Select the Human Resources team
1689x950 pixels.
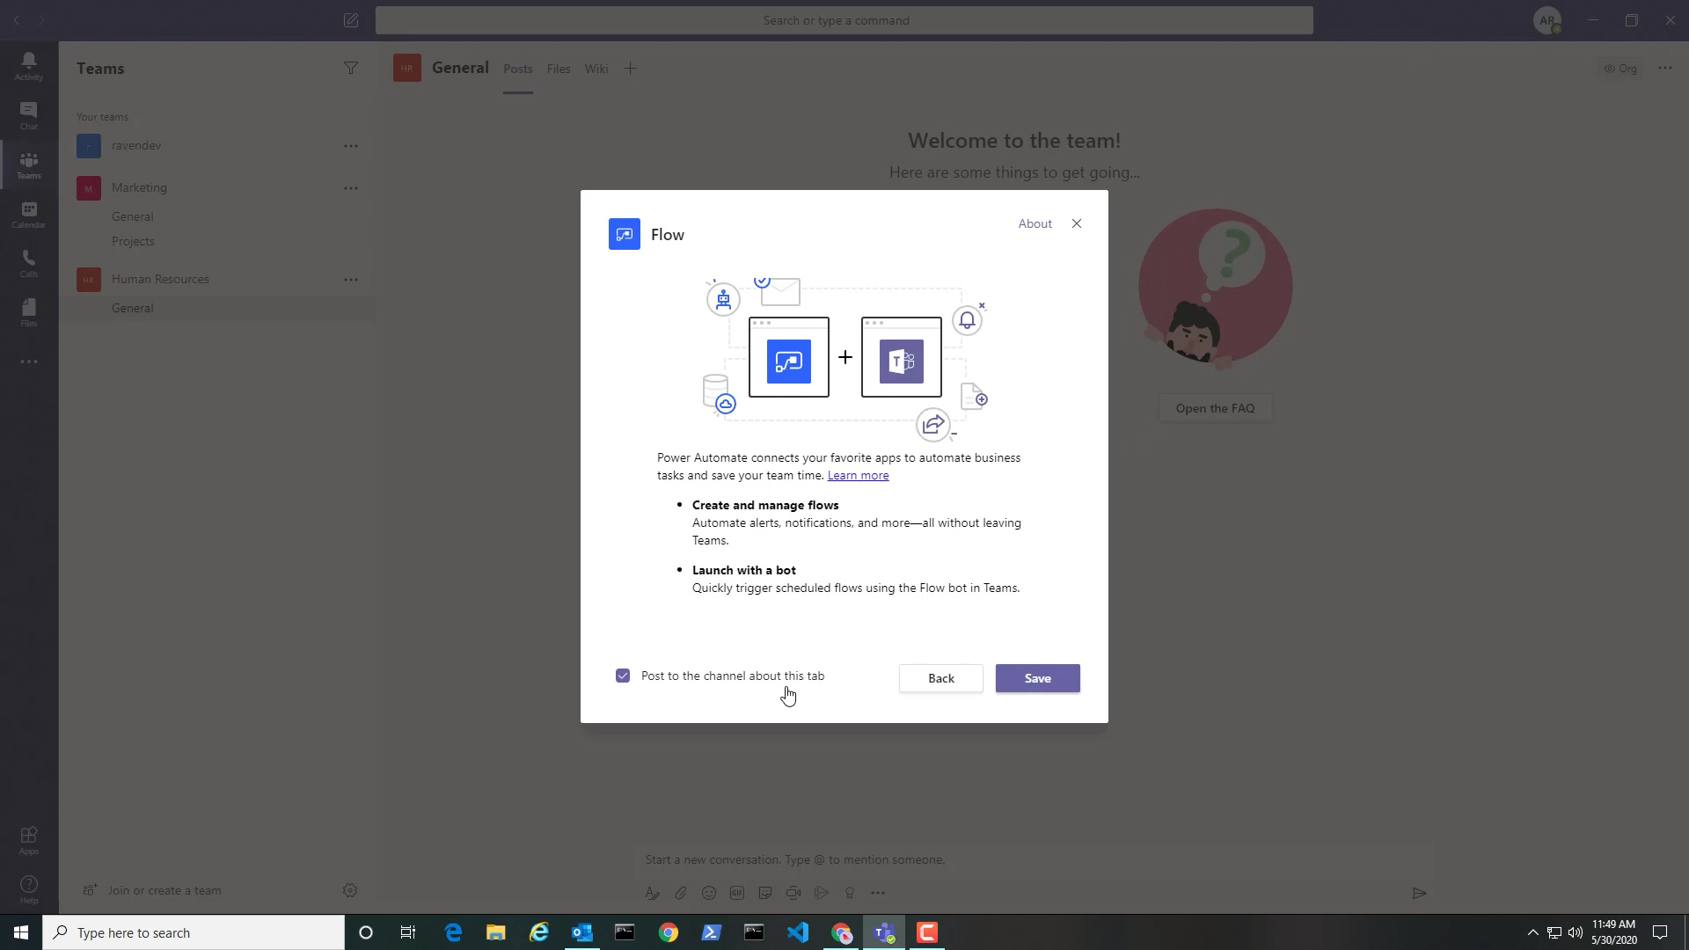pyautogui.click(x=160, y=279)
